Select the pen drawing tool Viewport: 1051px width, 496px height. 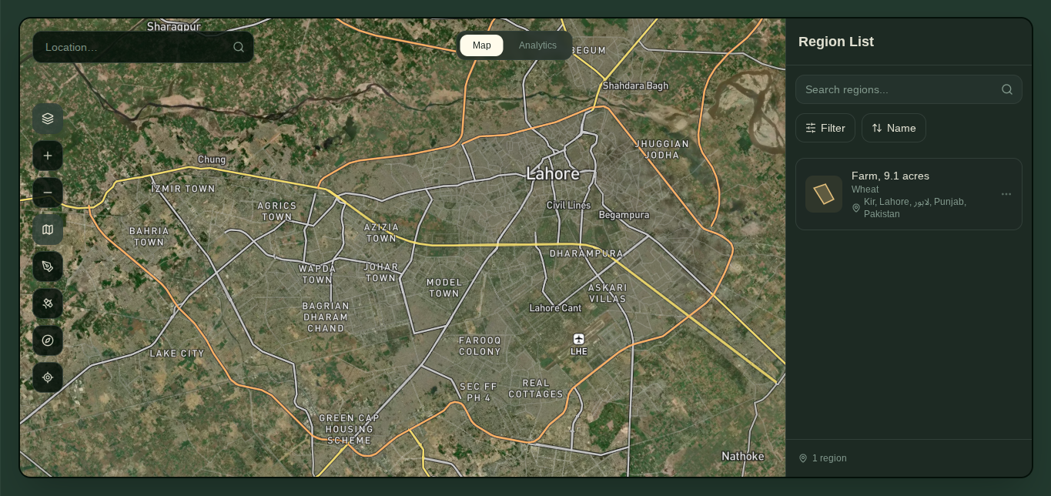pyautogui.click(x=48, y=266)
